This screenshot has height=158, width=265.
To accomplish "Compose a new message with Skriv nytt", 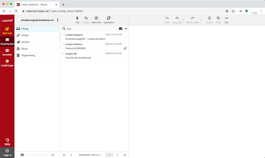I will click(x=7, y=31).
